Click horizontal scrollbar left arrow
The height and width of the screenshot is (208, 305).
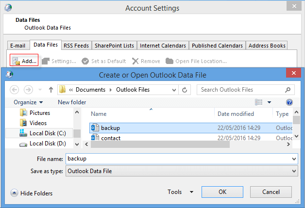[x=86, y=144]
